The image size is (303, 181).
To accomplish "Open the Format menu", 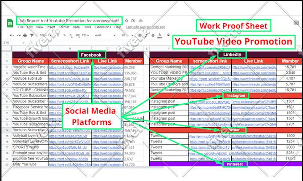I will coord(64,27).
